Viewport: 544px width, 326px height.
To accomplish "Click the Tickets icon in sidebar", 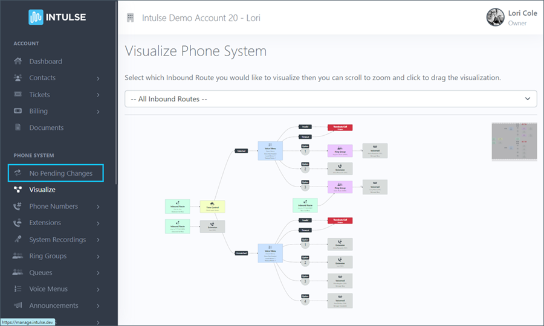I will 18,94.
